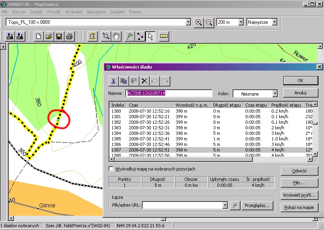Expand the Kolor dropdown showing Nieznane
Image resolution: width=324 pixels, height=230 pixels.
coord(275,94)
